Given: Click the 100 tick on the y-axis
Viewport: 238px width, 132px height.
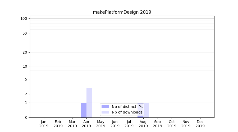Looking at the screenshot, I should 24,18.
